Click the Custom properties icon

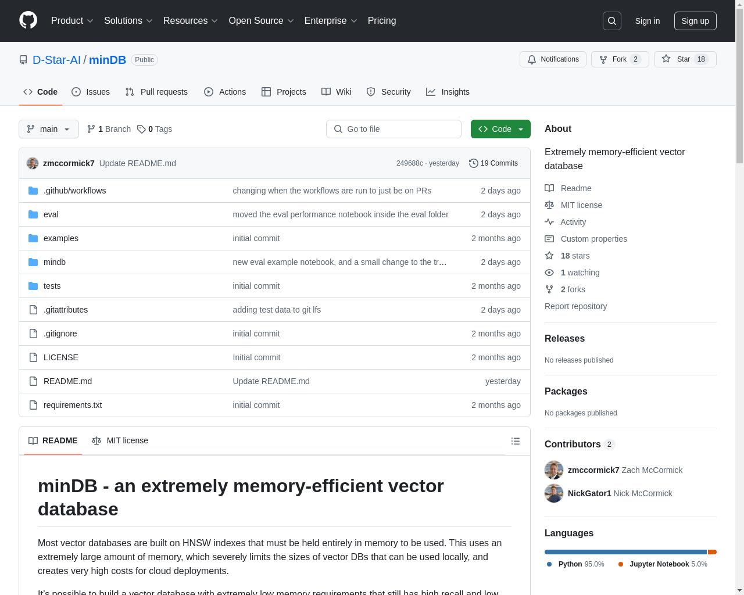549,239
